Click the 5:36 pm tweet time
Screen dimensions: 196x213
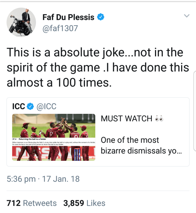point(21,179)
